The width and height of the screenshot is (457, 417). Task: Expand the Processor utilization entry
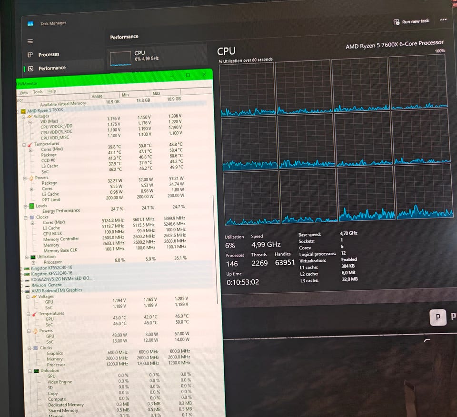[x=33, y=263]
